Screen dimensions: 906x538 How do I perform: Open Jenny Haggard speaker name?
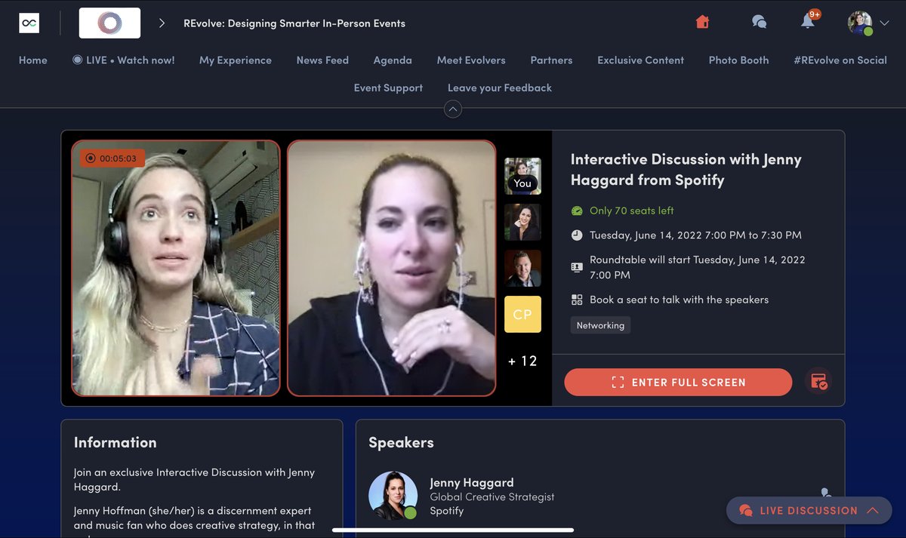(x=472, y=482)
